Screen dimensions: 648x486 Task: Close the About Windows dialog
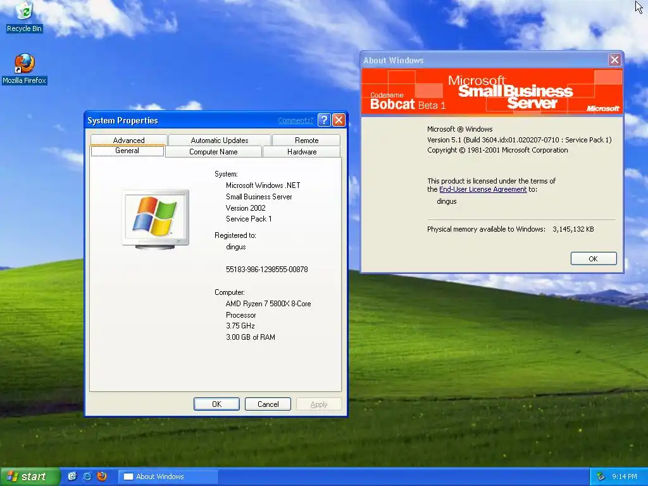(614, 60)
